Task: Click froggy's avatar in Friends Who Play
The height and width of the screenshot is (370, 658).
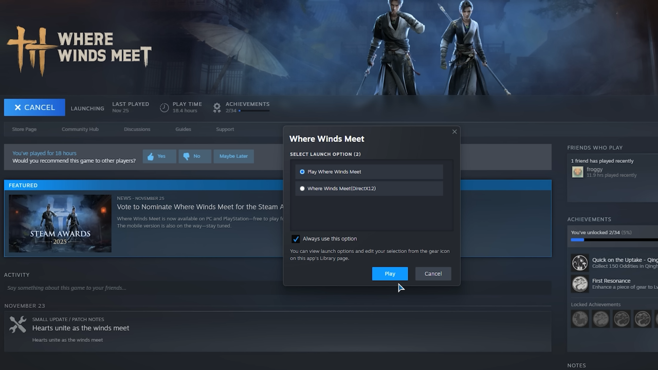Action: coord(578,172)
